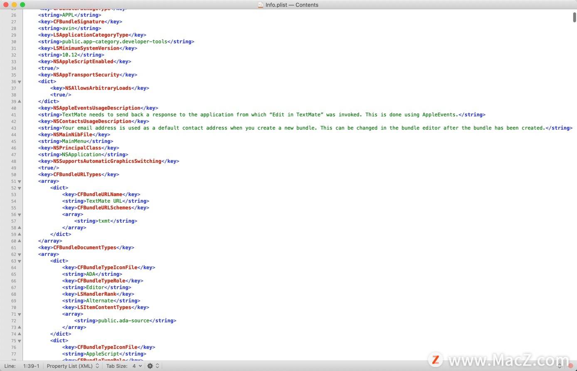Click the CFBundleURLTypes key

pyautogui.click(x=77, y=174)
